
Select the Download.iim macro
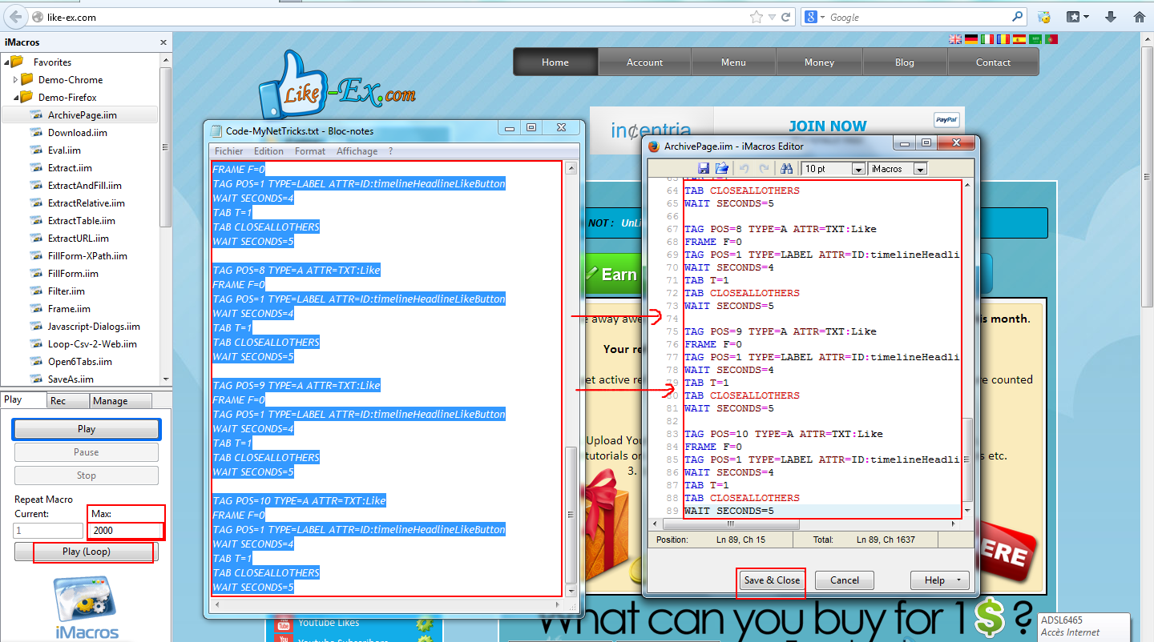click(77, 133)
